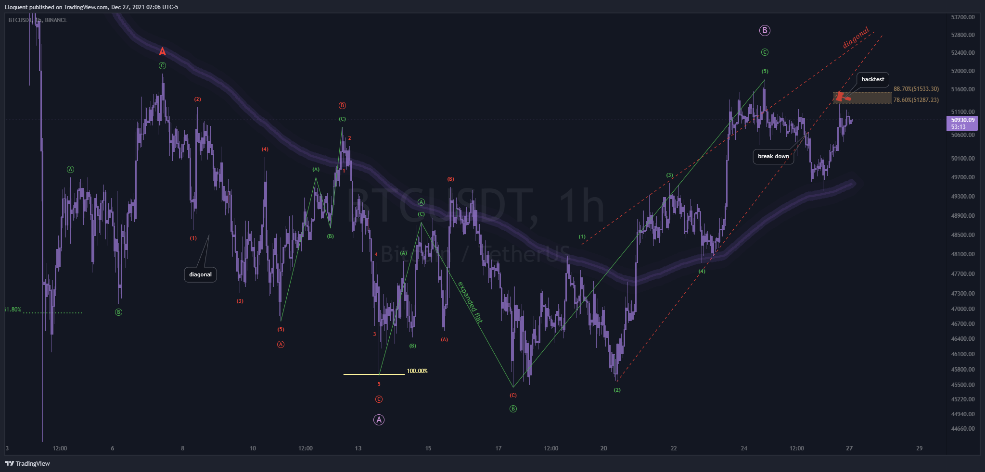Click the Eloquent published on TradingView.com header
985x472 pixels.
click(91, 7)
